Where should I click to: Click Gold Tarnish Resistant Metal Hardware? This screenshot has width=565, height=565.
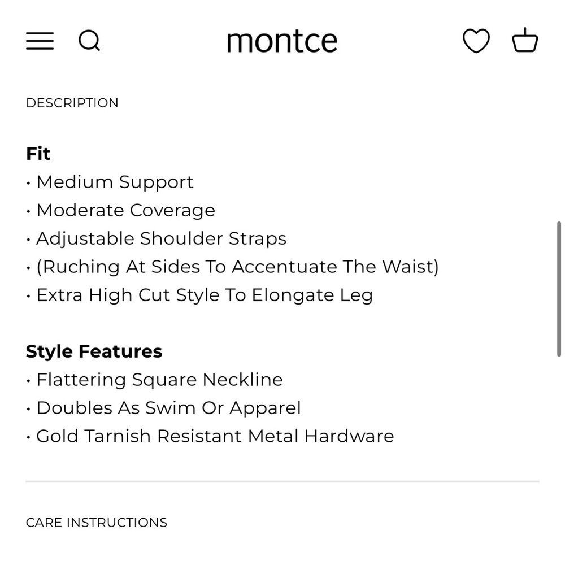210,436
